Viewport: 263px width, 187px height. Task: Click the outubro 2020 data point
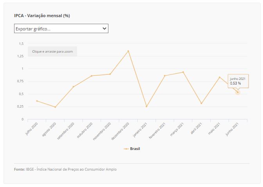(x=92, y=76)
